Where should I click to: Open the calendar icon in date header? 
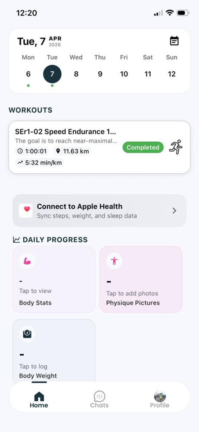pyautogui.click(x=174, y=41)
